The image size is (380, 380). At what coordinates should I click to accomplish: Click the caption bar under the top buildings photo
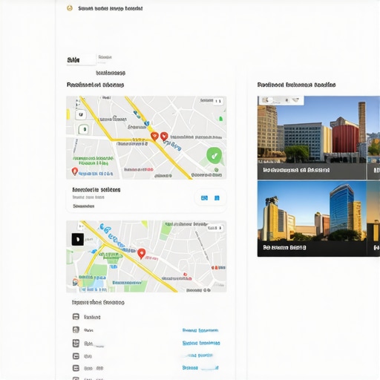click(312, 171)
